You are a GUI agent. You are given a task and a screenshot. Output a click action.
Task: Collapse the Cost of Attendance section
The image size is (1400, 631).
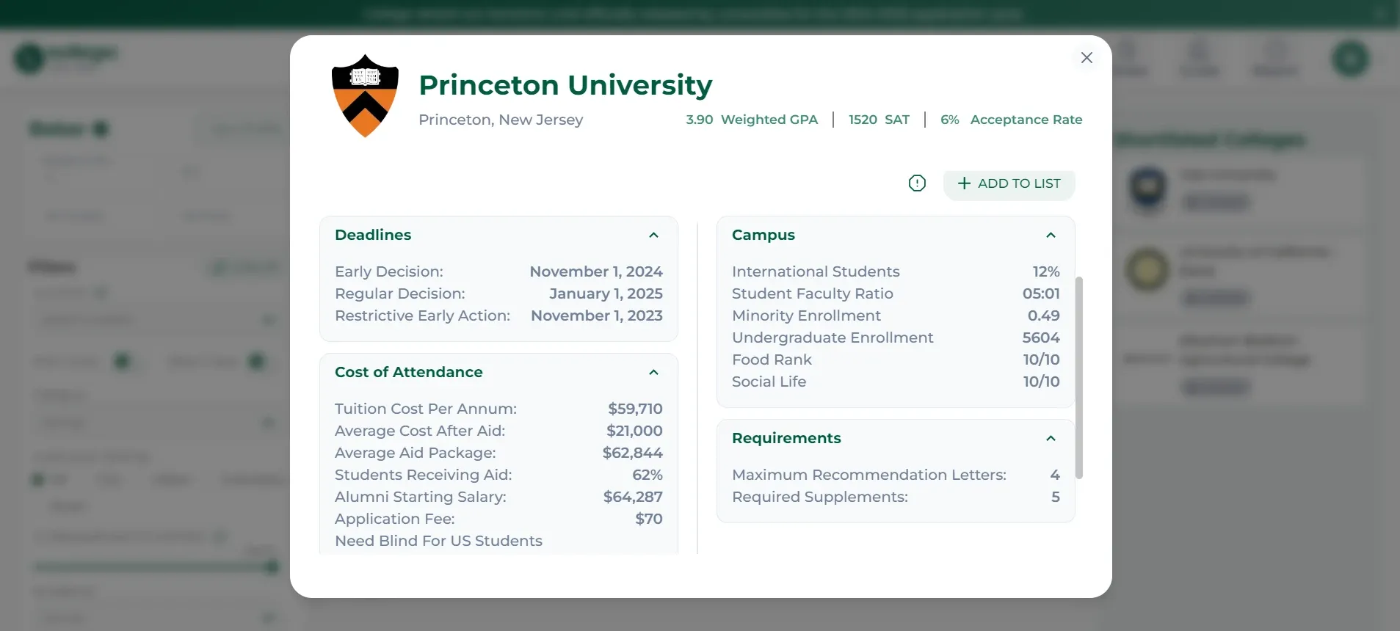(653, 372)
